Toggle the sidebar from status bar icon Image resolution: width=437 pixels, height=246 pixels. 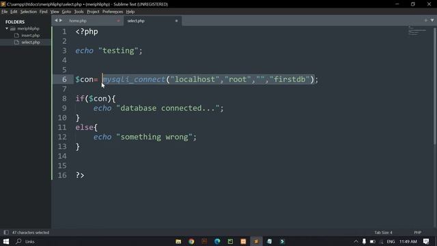pyautogui.click(x=6, y=232)
